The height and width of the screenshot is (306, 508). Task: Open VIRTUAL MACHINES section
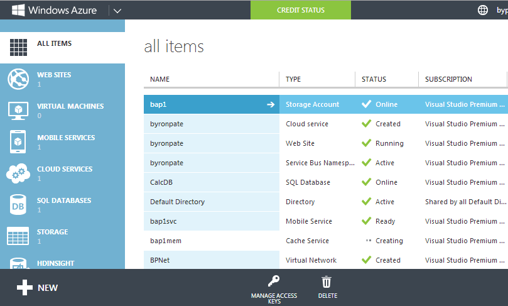pos(70,106)
